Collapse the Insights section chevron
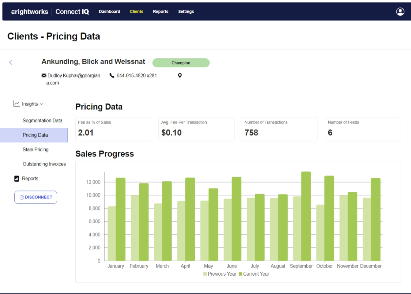 [41, 104]
